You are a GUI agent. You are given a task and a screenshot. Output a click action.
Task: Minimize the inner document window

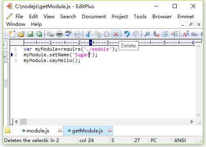tap(183, 25)
